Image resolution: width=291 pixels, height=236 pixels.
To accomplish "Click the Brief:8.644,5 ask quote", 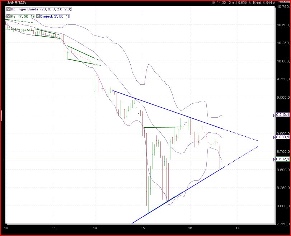I will point(264,3).
